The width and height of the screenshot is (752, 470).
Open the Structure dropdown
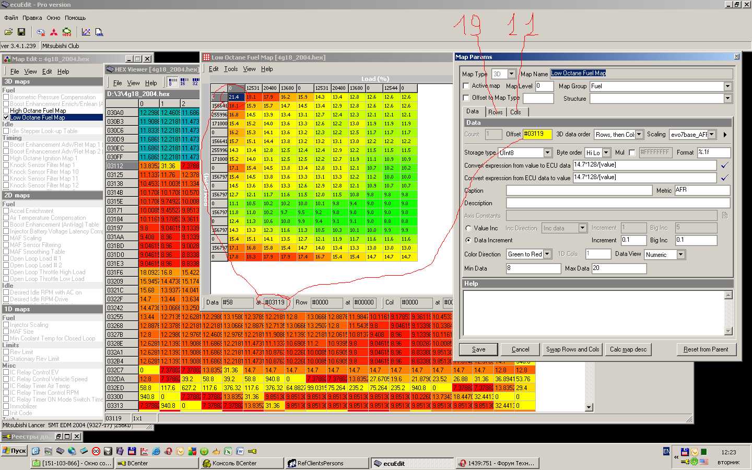[727, 98]
